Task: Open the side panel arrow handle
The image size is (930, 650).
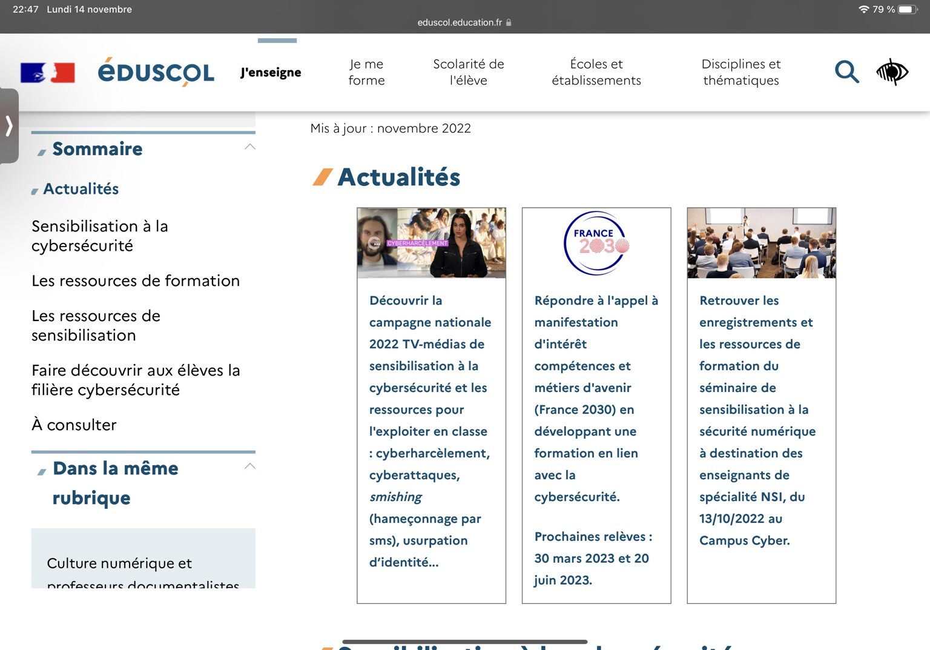Action: coord(9,126)
